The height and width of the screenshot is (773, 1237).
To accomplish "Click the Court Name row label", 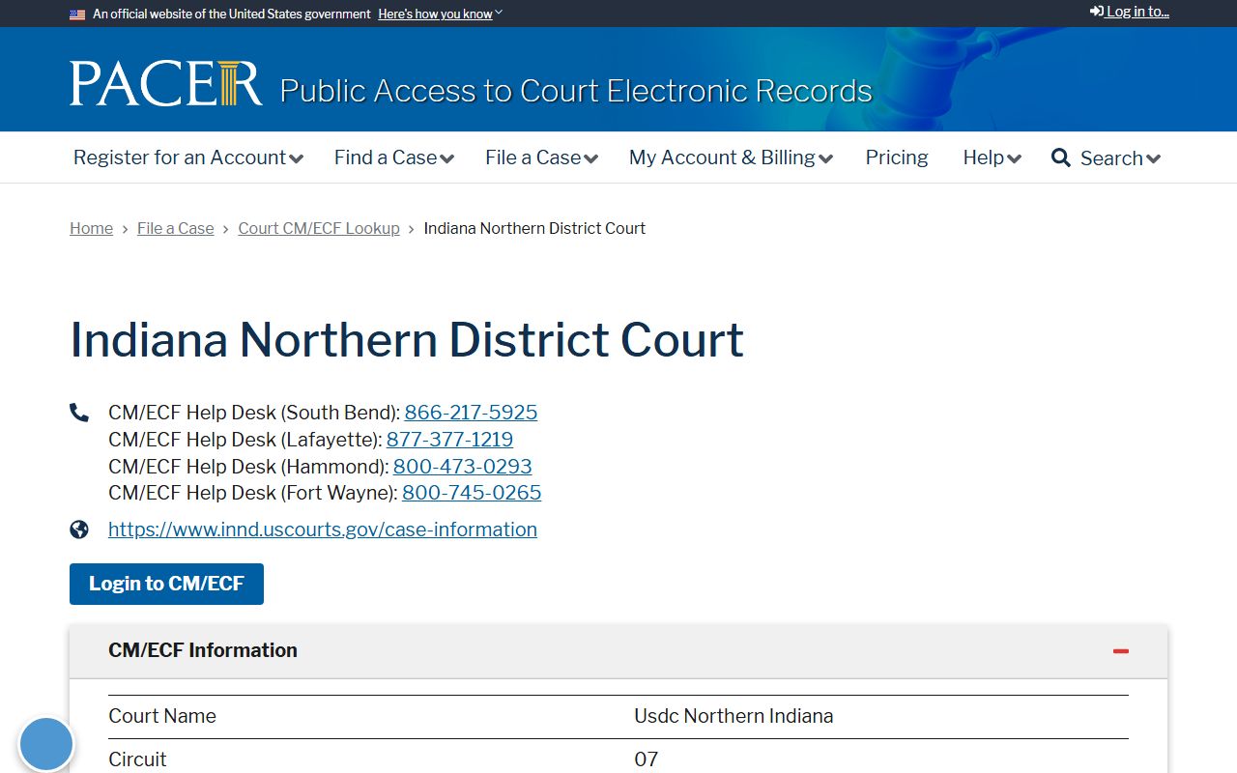I will 162,716.
